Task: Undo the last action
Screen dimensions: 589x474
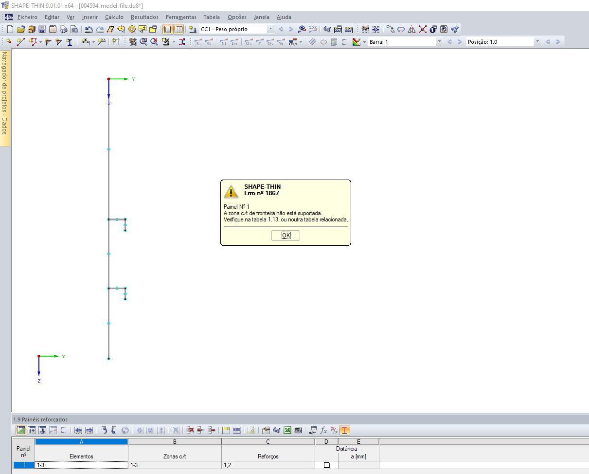Action: (x=89, y=29)
